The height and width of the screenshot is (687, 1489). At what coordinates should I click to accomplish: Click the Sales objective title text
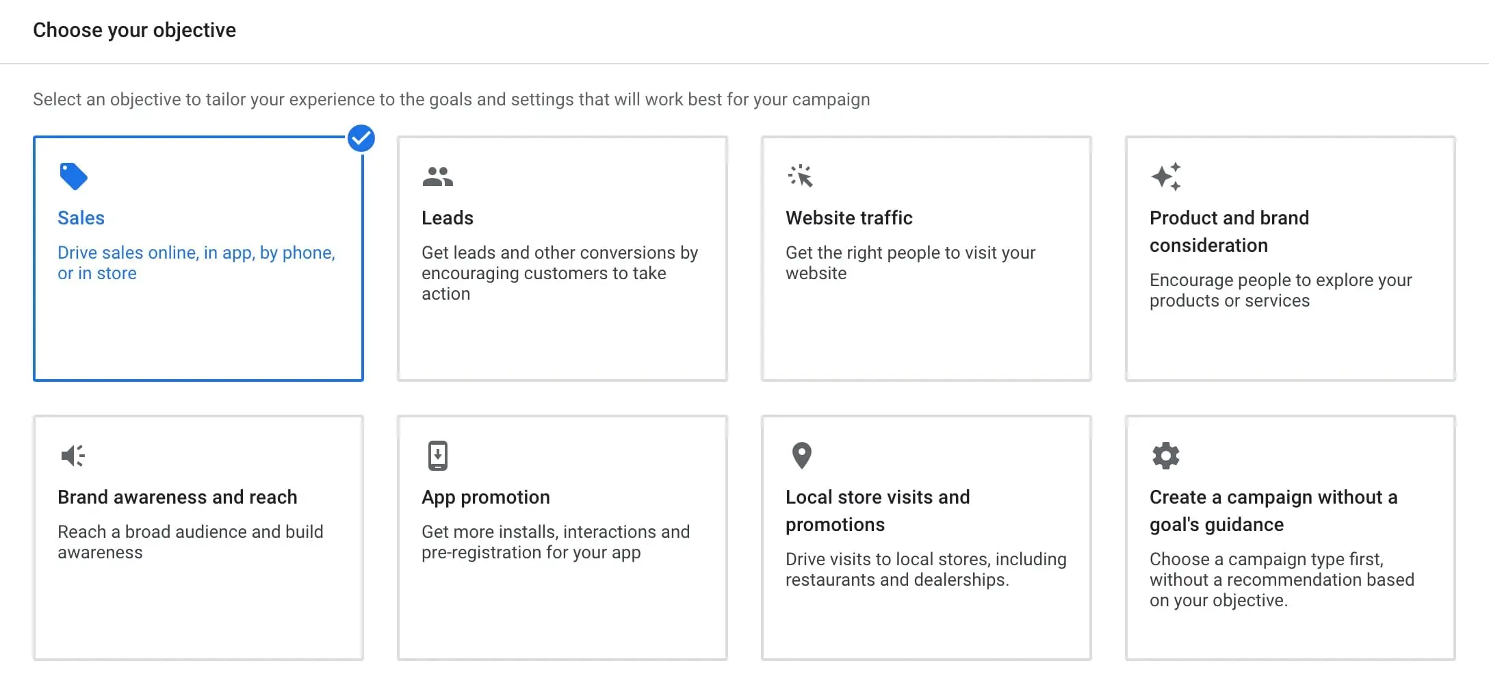point(81,218)
